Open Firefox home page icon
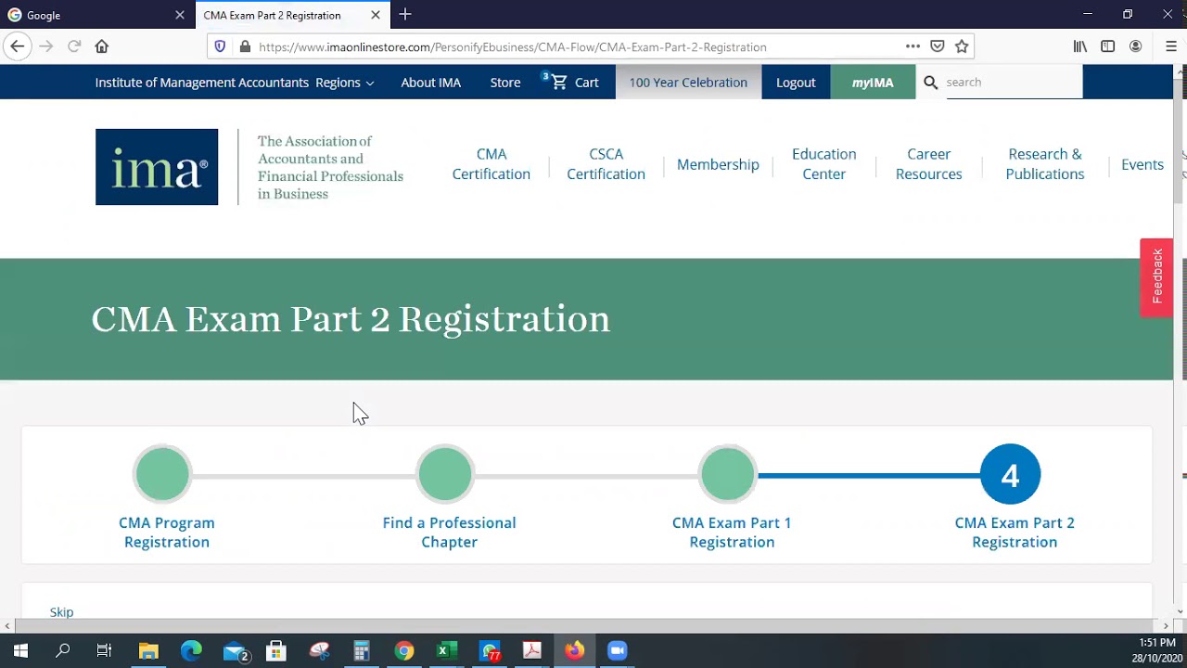The height and width of the screenshot is (668, 1187). (x=102, y=46)
